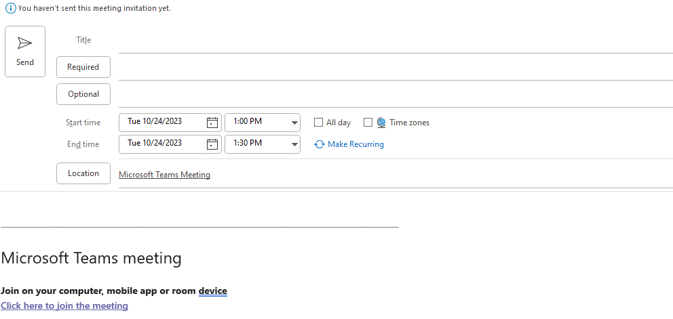Expand the 1:30 PM end time dropdown
The height and width of the screenshot is (319, 673).
point(294,144)
